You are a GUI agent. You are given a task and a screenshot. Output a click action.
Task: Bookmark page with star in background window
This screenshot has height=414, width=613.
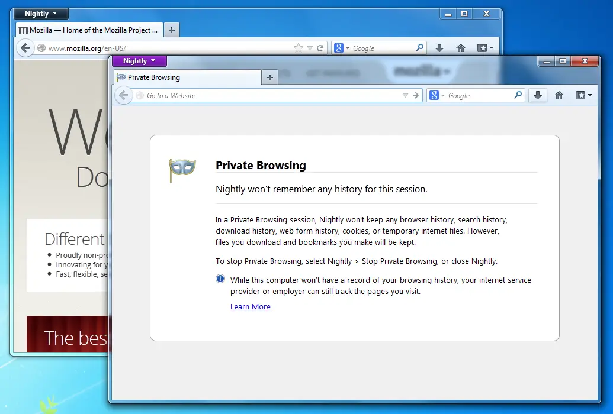coord(299,48)
